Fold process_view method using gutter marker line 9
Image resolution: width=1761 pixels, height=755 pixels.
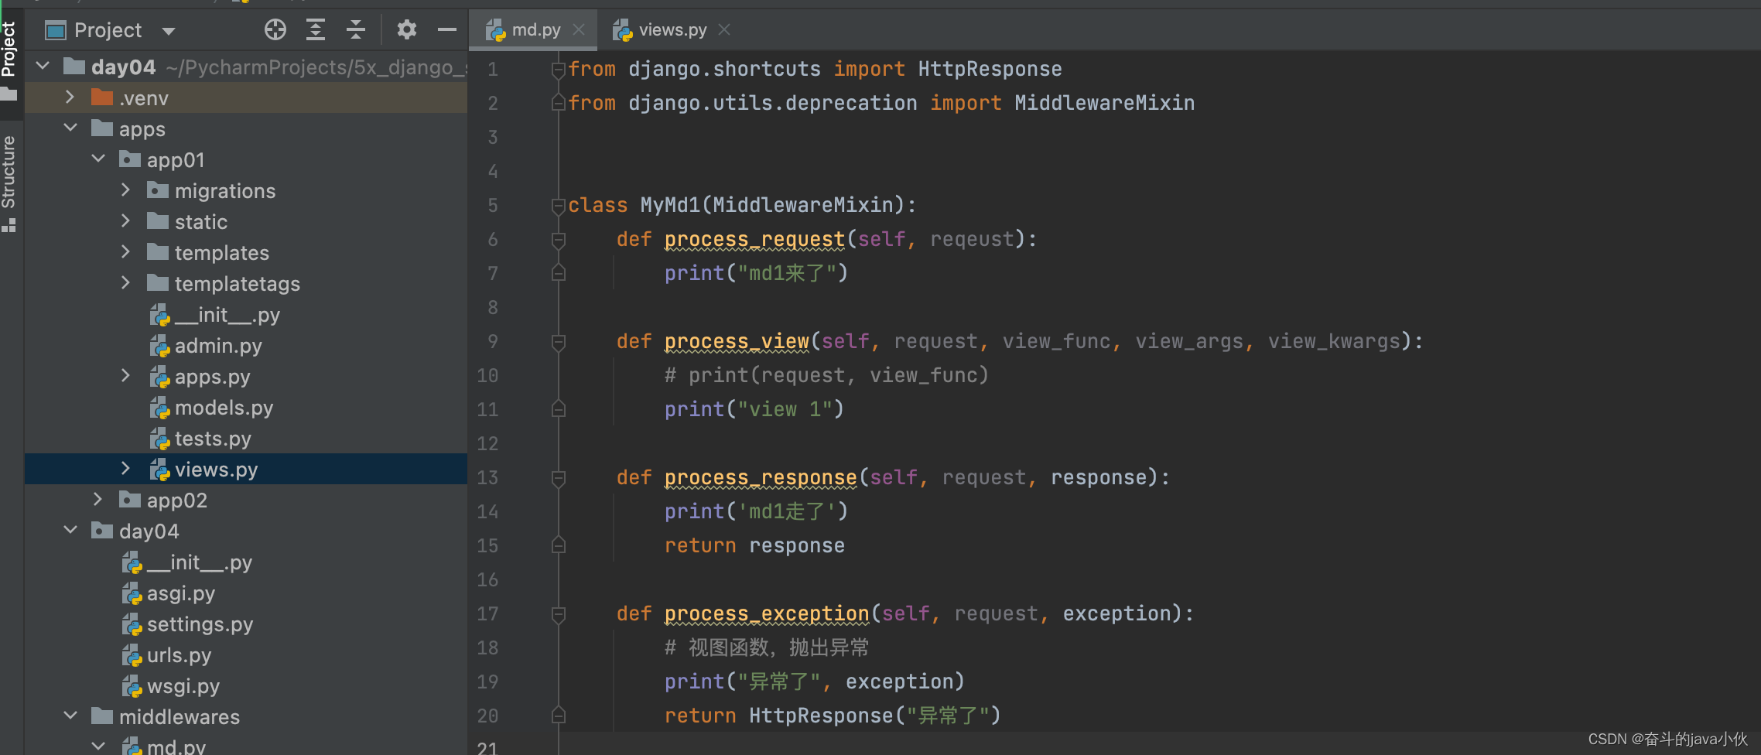(x=558, y=342)
